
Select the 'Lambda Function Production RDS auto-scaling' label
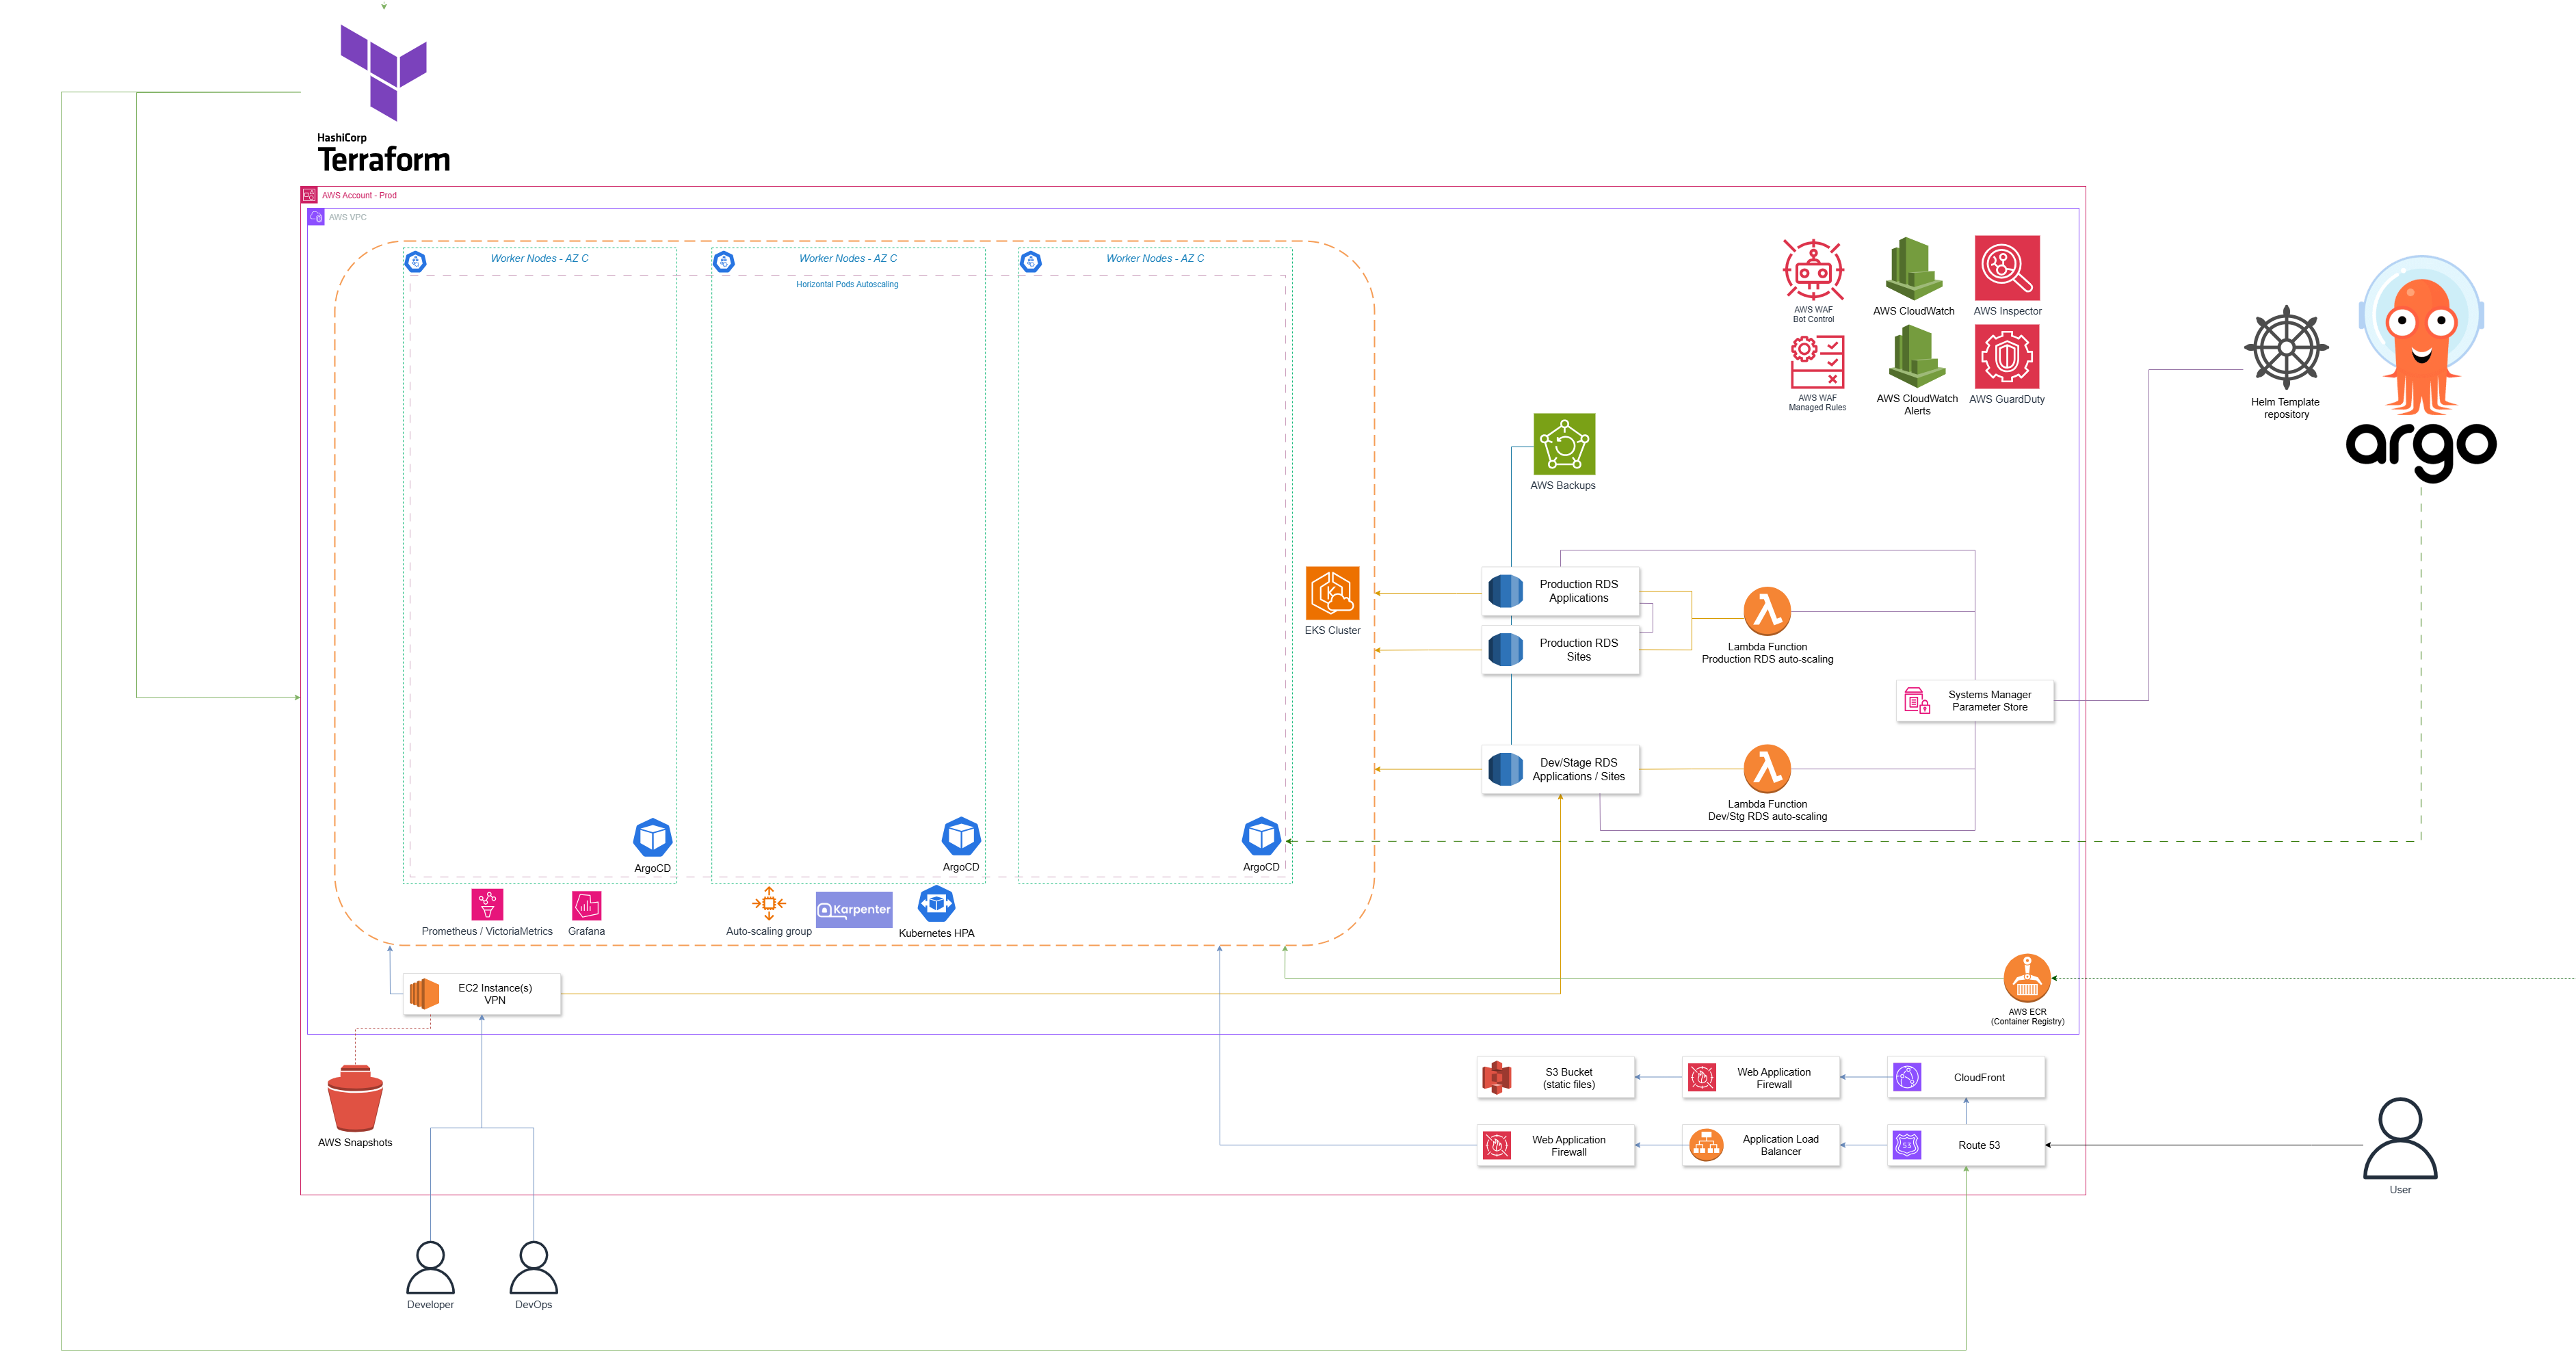[1767, 653]
